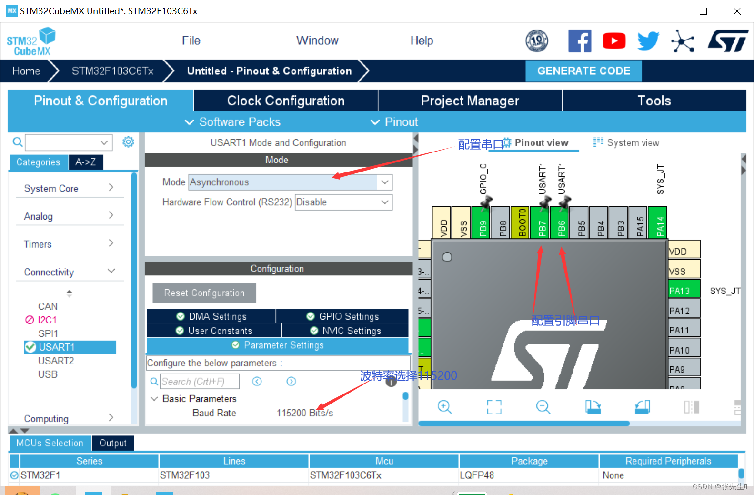Open the Window menu
This screenshot has width=754, height=495.
point(317,40)
